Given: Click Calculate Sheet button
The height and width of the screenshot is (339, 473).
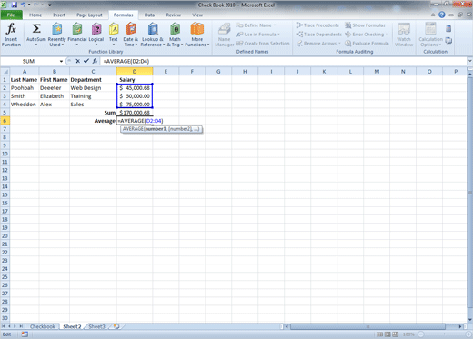Looking at the screenshot, I should click(448, 41).
